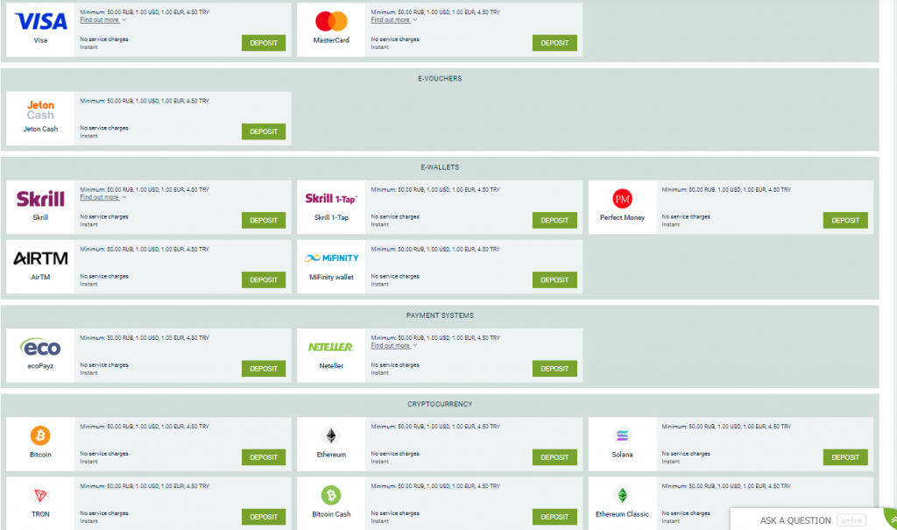Click the scroll-up arrow icon
This screenshot has height=530, width=897.
point(892,519)
